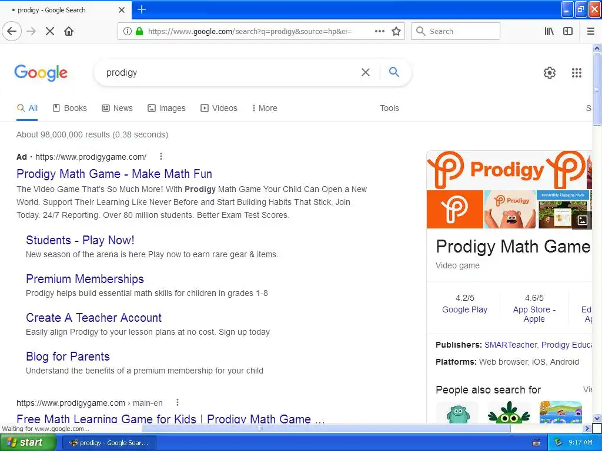Submit search with the blue magnifier icon

394,72
